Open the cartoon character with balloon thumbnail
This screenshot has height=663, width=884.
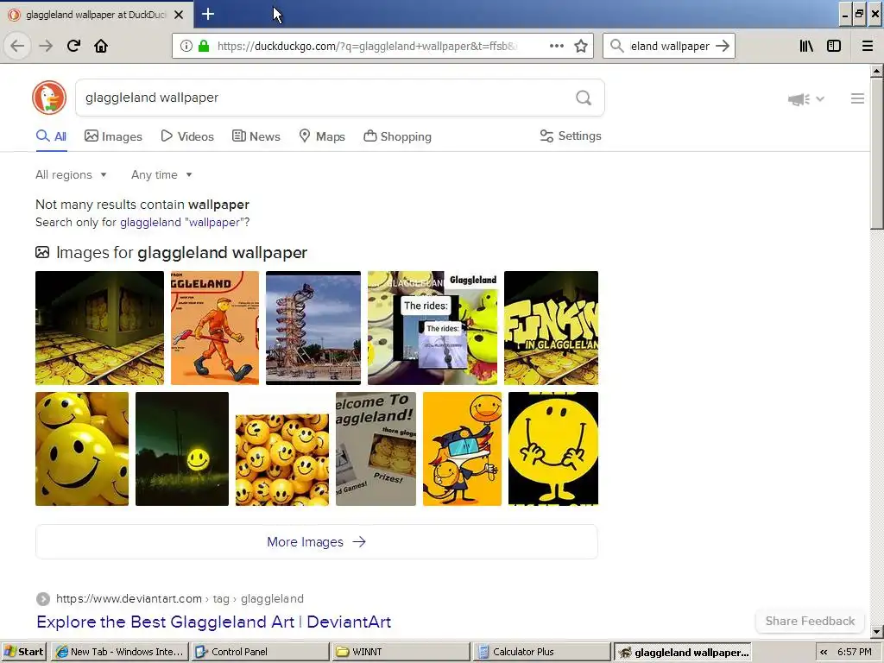[x=463, y=449]
